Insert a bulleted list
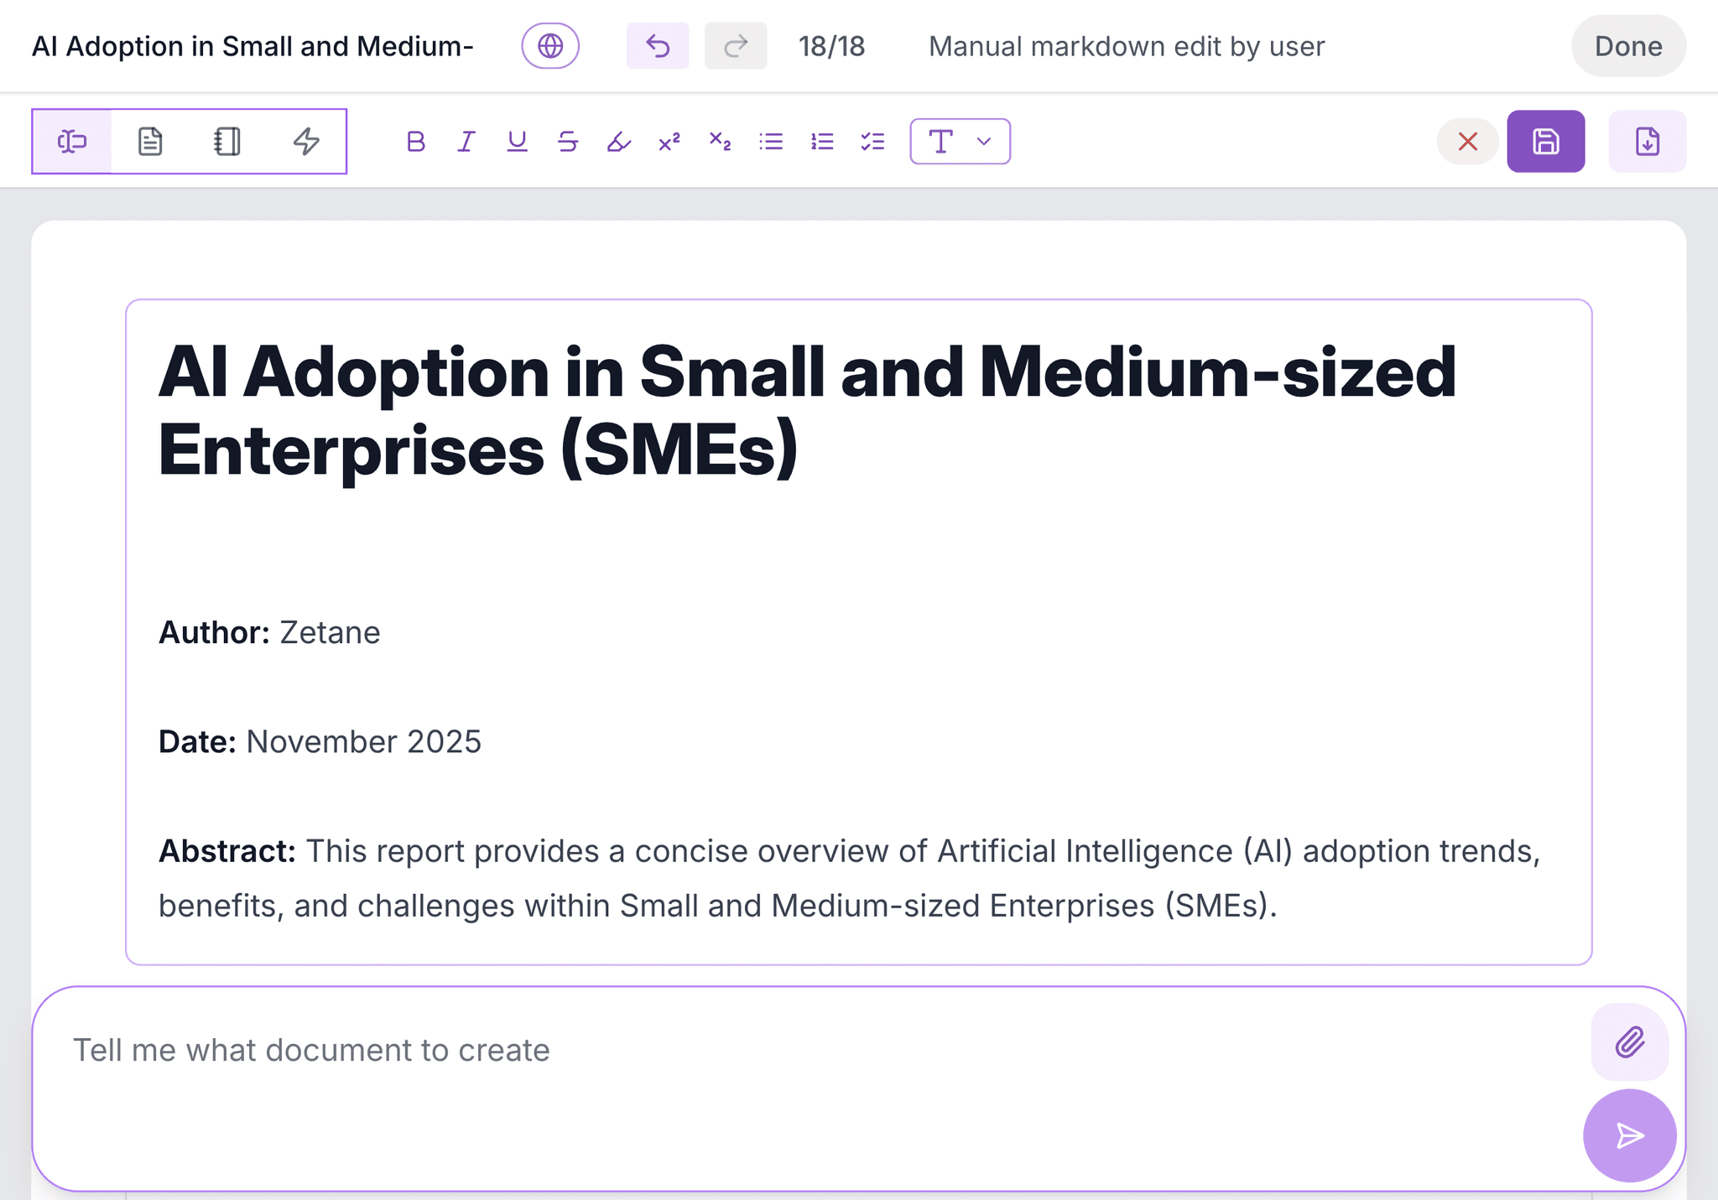The image size is (1718, 1200). [771, 141]
